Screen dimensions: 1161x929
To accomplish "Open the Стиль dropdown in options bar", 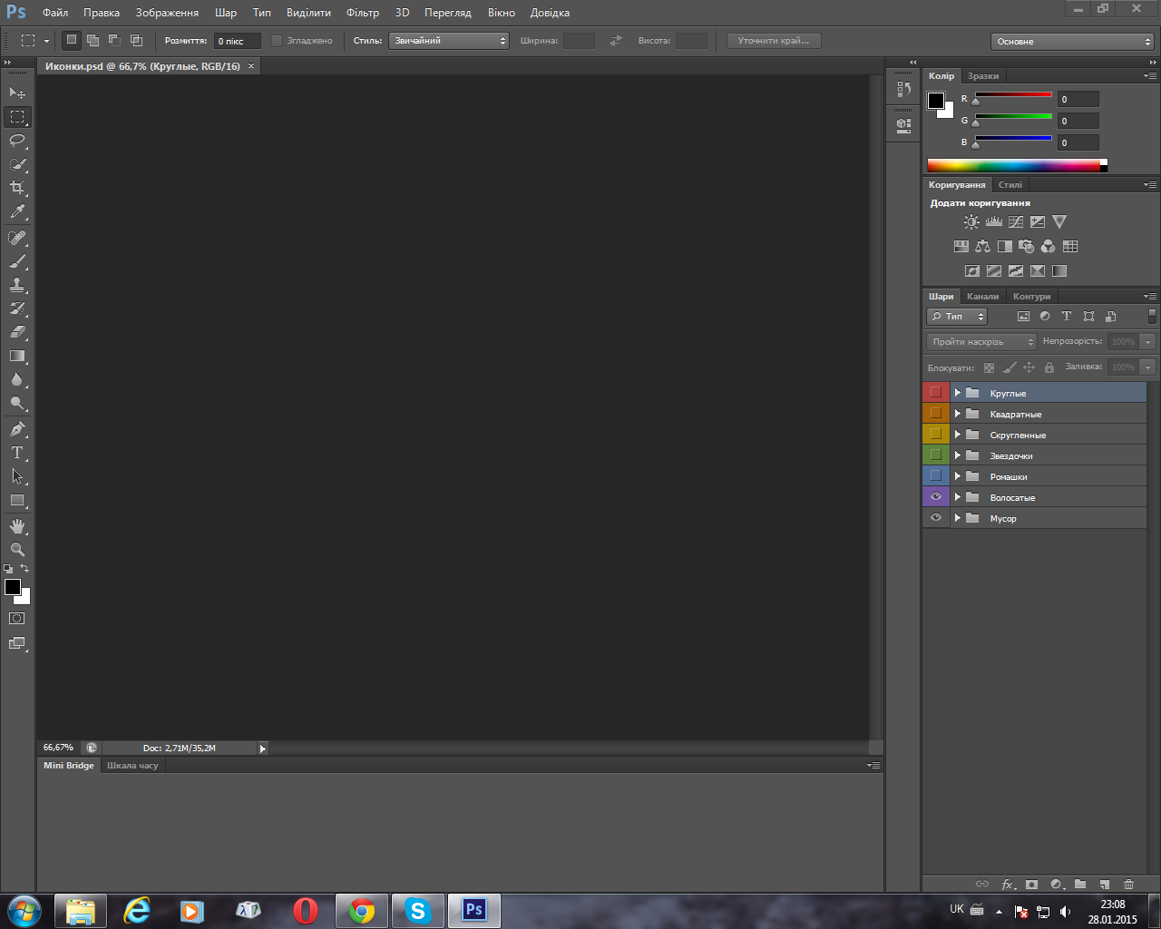I will (449, 41).
